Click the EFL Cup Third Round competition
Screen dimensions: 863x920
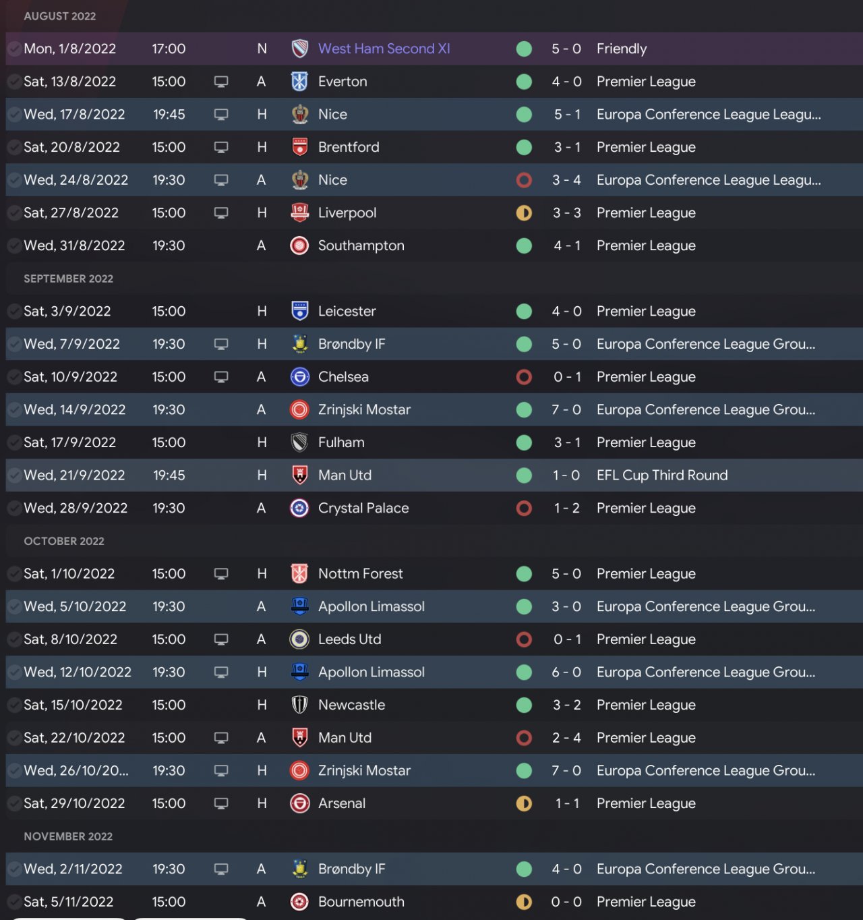click(661, 476)
